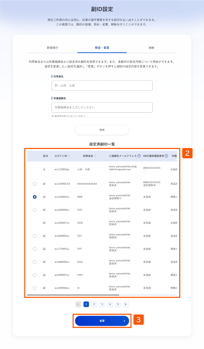
Task: Jump to page 5 in pagination
Action: [118, 304]
